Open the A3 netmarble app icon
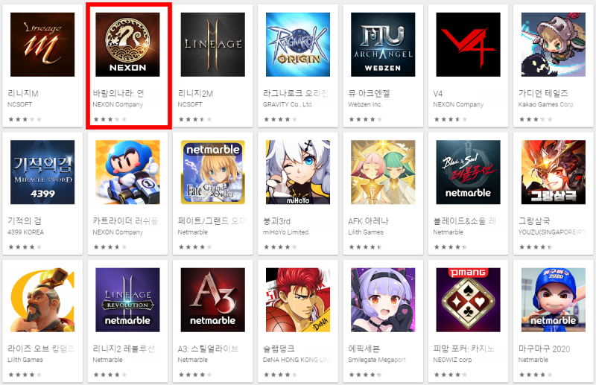The height and width of the screenshot is (385, 596). point(213,300)
